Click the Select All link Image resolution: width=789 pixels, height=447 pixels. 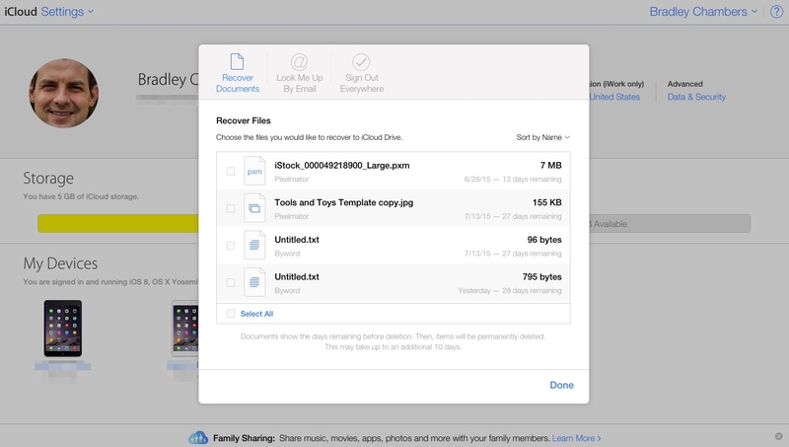pos(256,314)
